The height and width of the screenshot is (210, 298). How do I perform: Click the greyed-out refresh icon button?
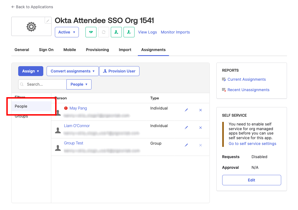[x=104, y=32]
